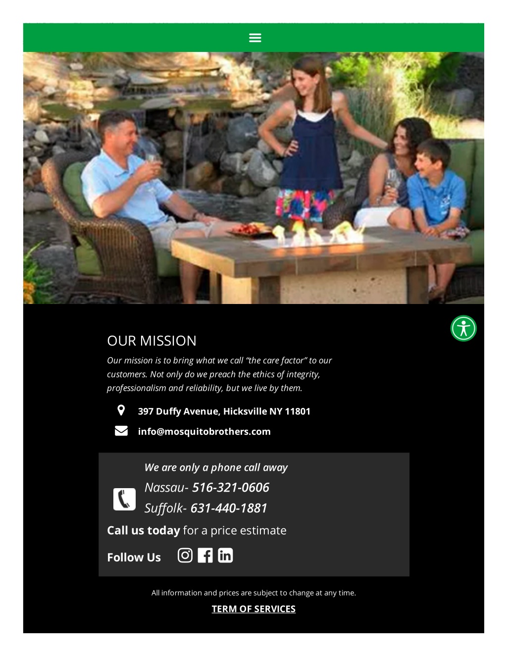Click the LinkedIn icon
This screenshot has height=656, width=507.
coord(225,555)
